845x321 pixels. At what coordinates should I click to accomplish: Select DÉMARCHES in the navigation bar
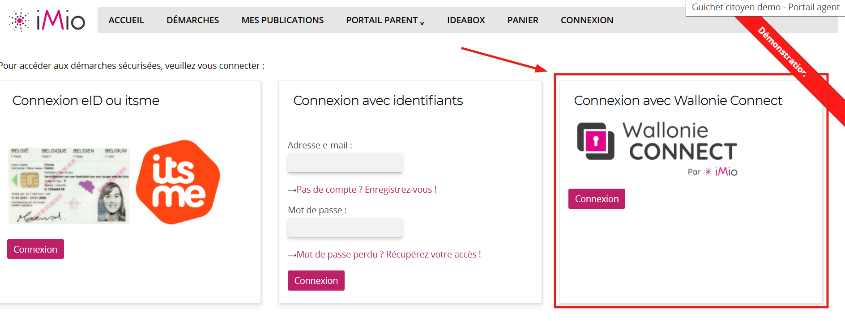tap(192, 20)
